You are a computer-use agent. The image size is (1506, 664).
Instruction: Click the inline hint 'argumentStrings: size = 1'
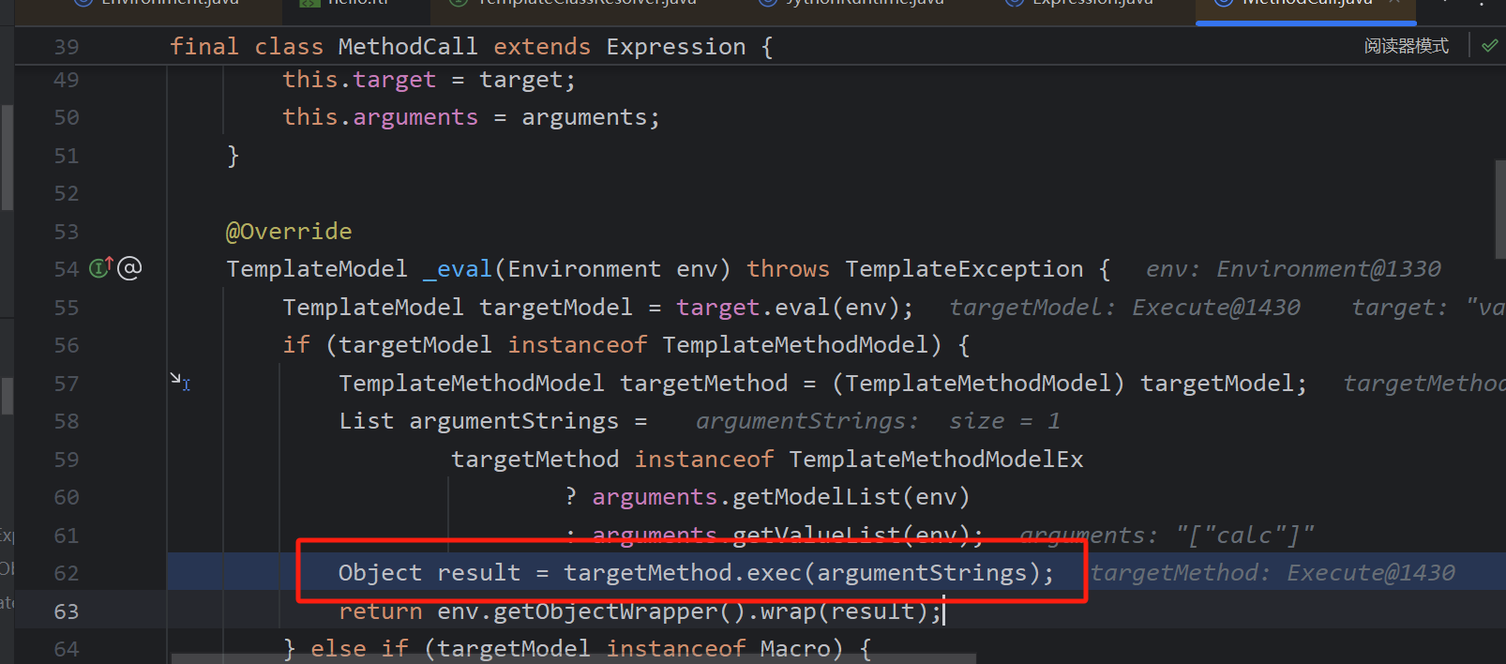tap(878, 421)
